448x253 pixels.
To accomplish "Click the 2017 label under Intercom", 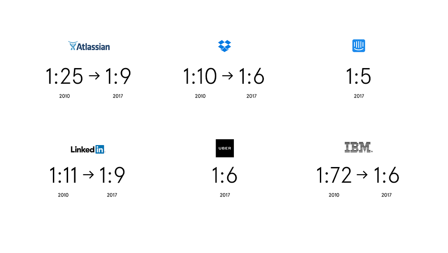I will pos(359,96).
